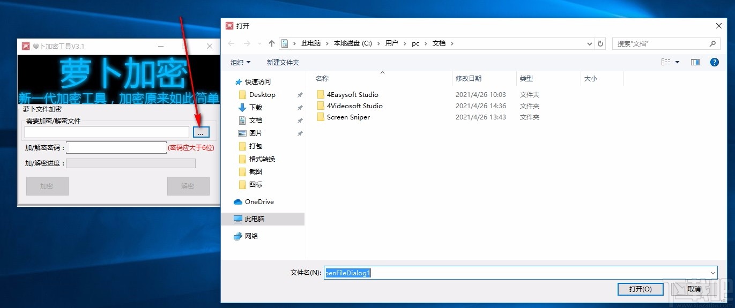The width and height of the screenshot is (735, 308).
Task: Change the view layout icon
Action: (666, 62)
